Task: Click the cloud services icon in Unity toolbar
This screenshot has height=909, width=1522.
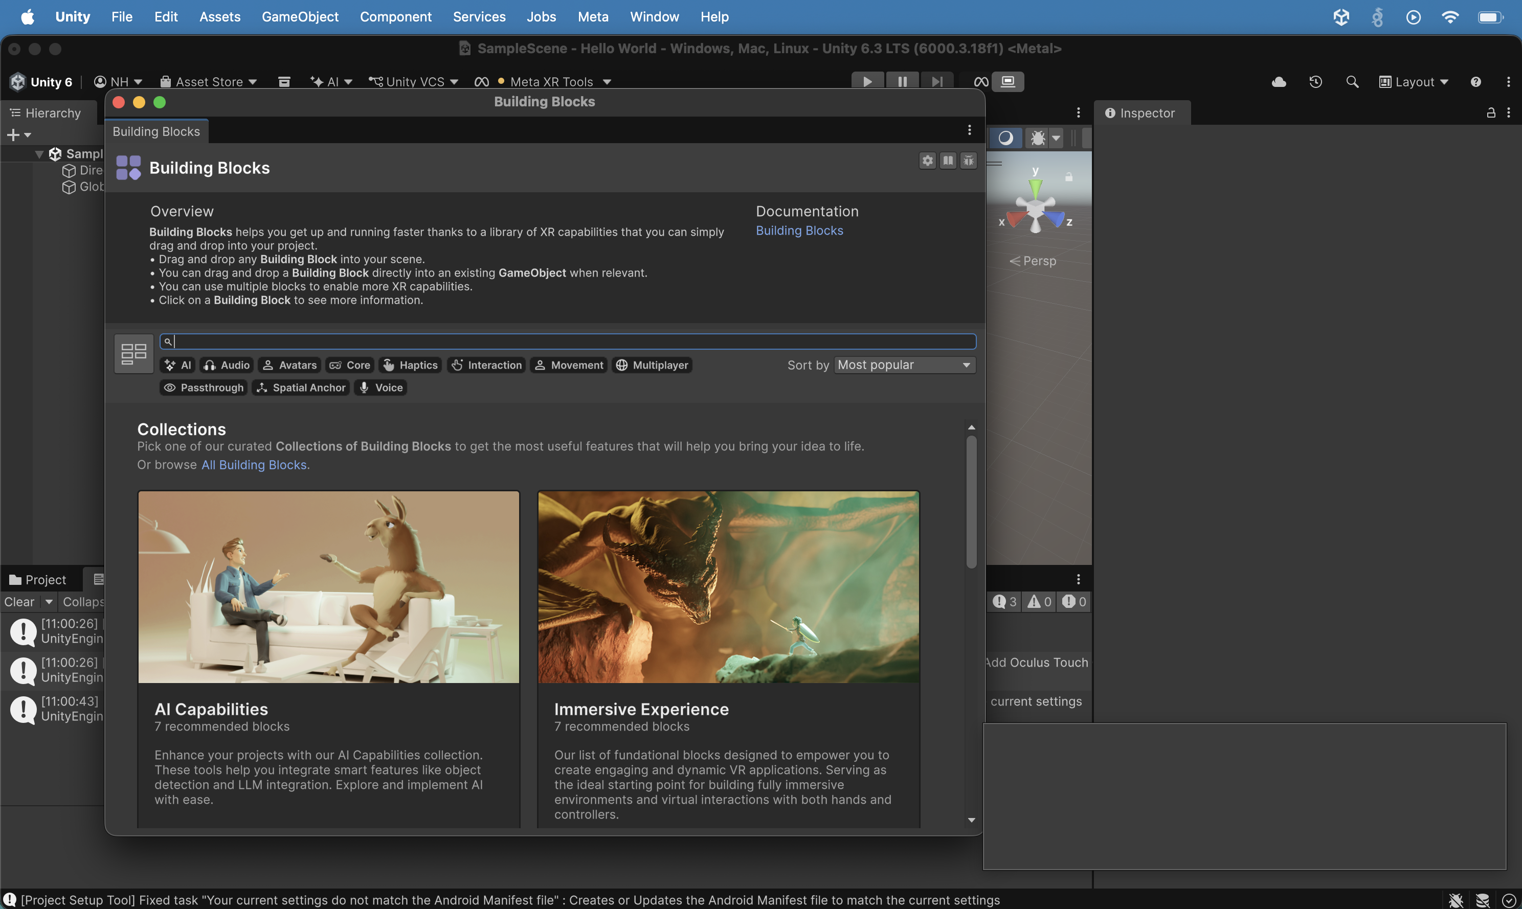Action: pos(1279,81)
